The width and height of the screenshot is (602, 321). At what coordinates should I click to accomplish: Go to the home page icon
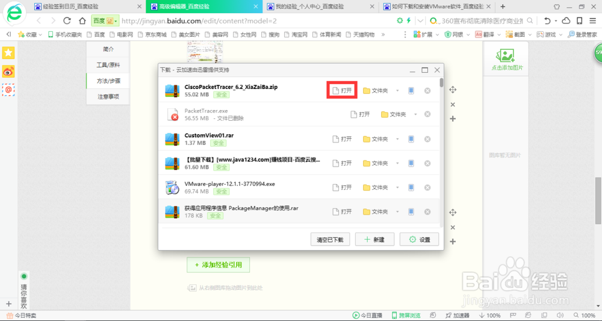point(82,20)
